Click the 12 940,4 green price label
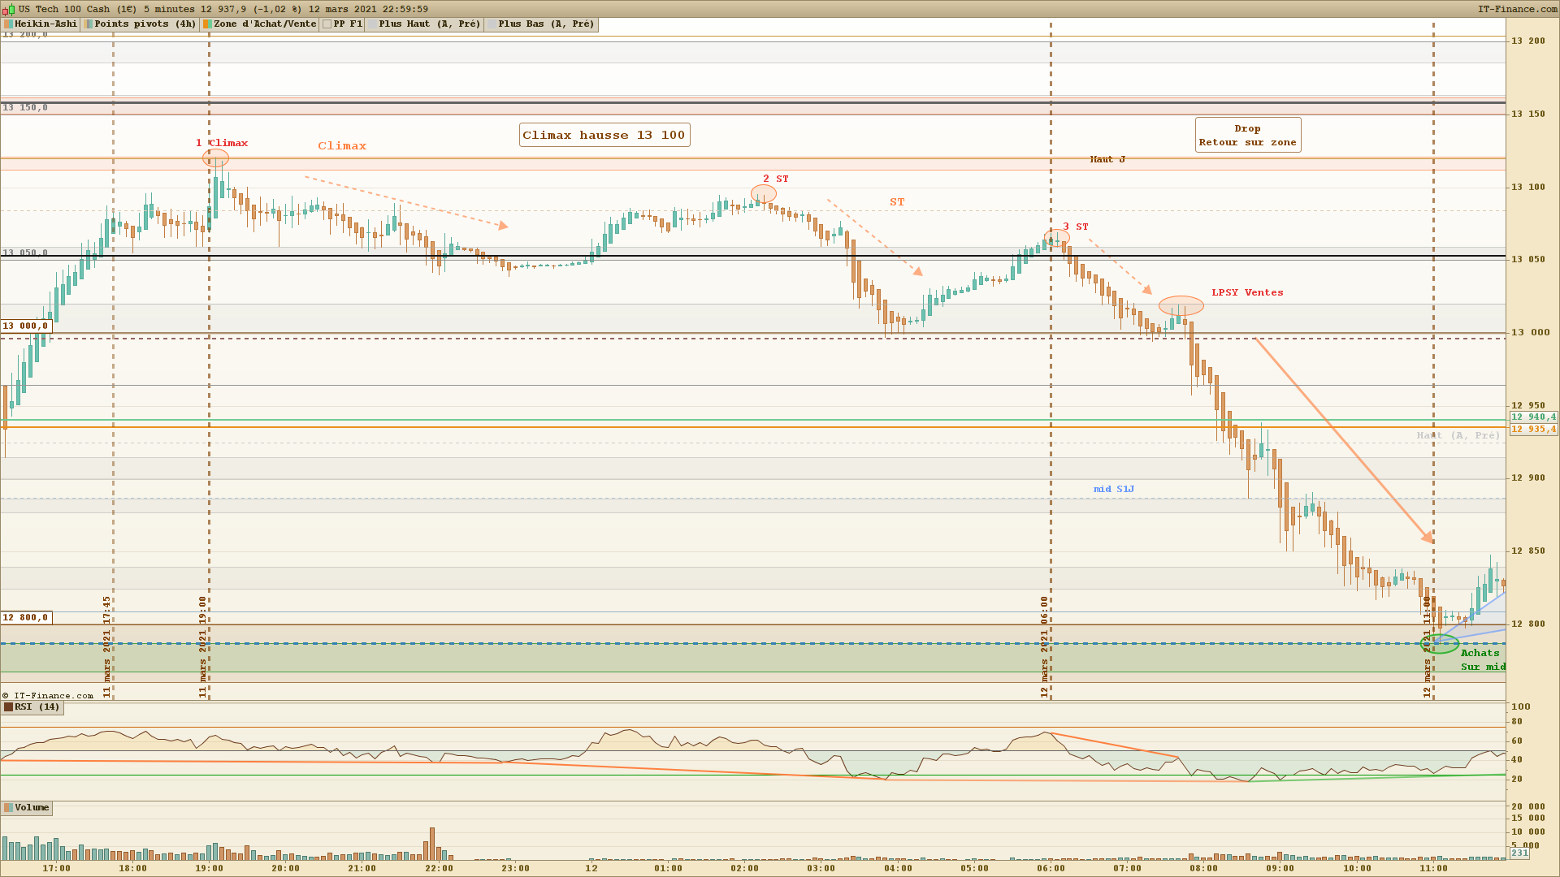The height and width of the screenshot is (877, 1560). 1533,417
